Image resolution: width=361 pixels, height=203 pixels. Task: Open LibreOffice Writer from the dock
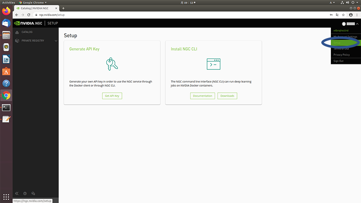[6, 59]
